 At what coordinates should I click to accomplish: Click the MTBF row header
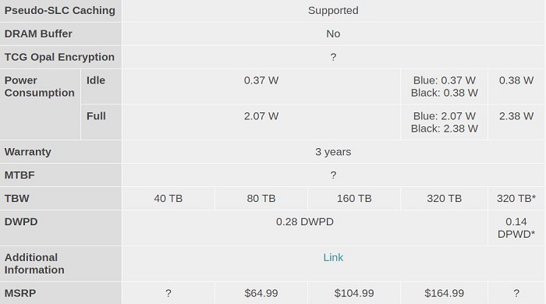click(x=61, y=175)
